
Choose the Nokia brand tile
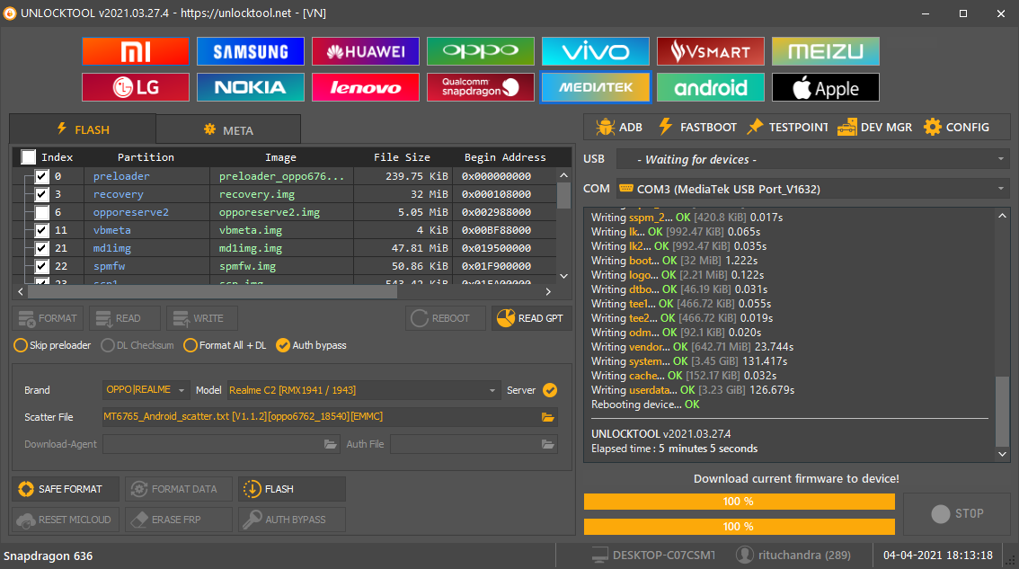click(250, 87)
